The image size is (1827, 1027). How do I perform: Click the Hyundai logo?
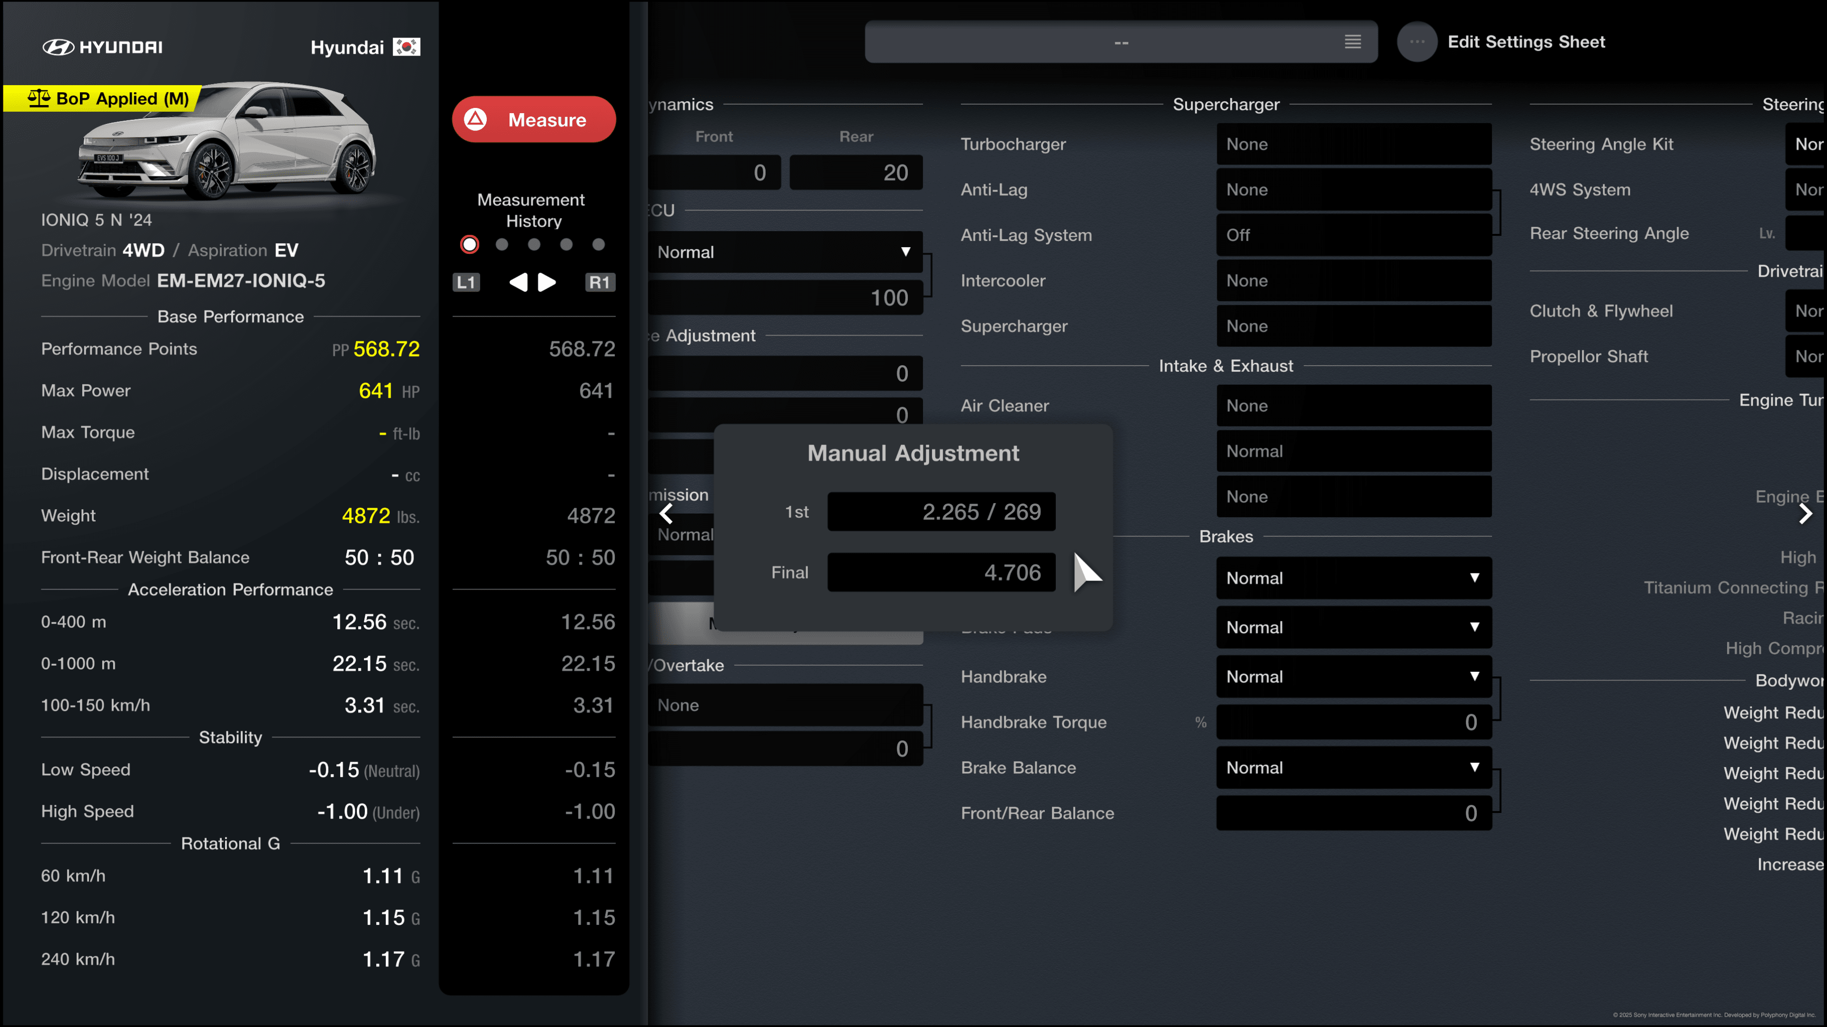coord(102,47)
